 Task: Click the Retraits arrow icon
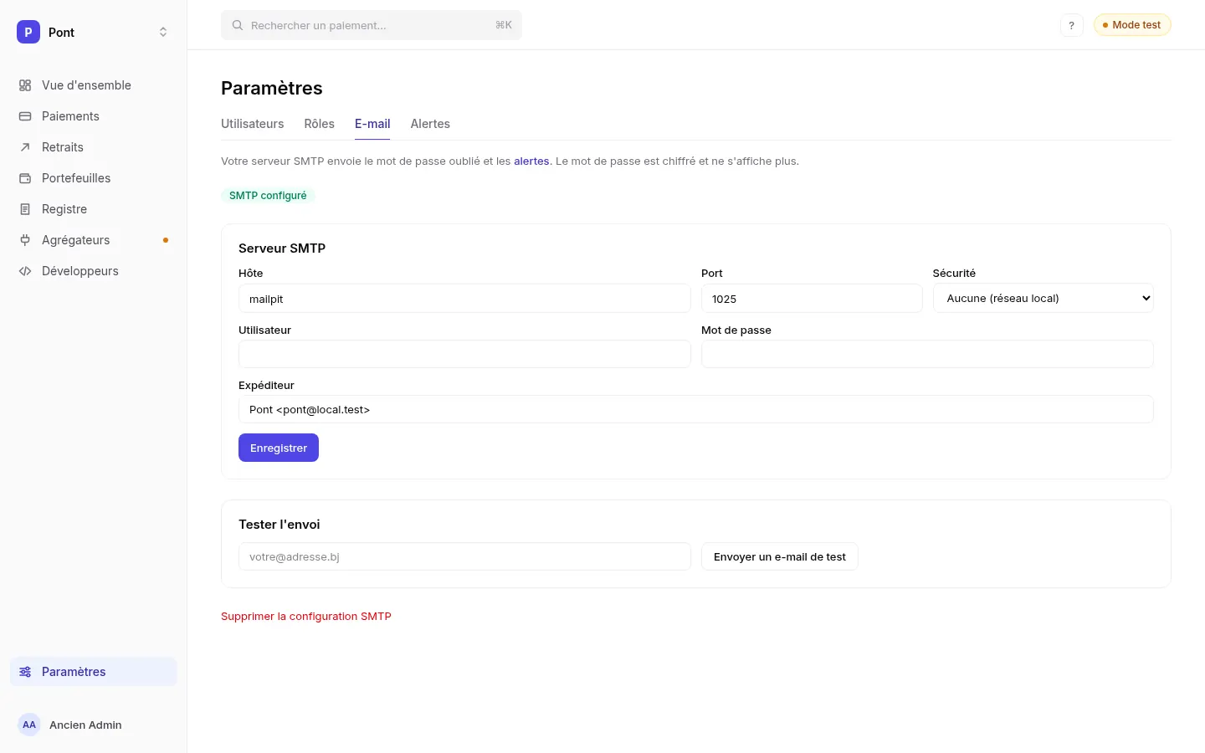(x=25, y=147)
